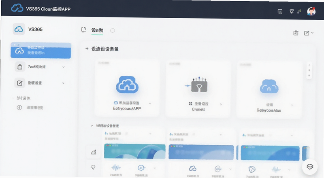Screen dimensions: 324x178
Task: Click circled waveform icon under the middle thumbnail
Action: [x=218, y=169]
